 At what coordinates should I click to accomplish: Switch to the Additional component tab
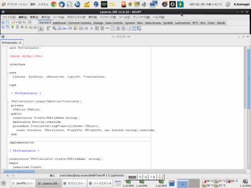[59, 23]
